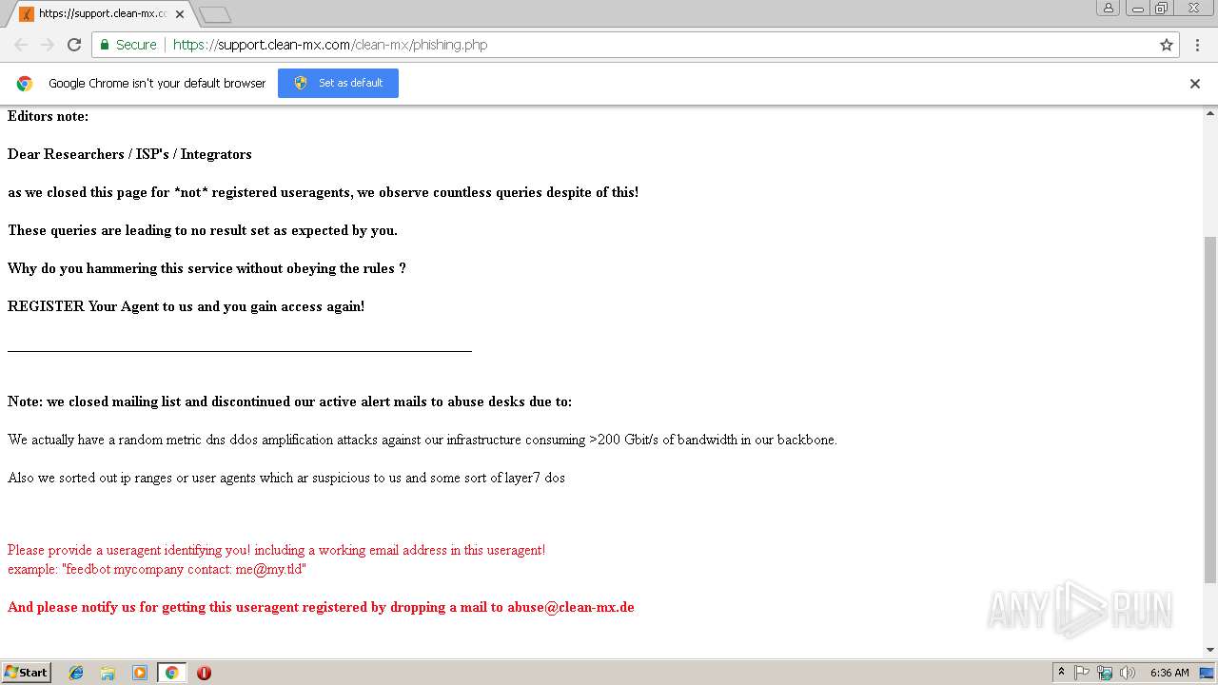Viewport: 1218px width, 685px height.
Task: Click 'These queries are leading to no result' line
Action: 203,230
